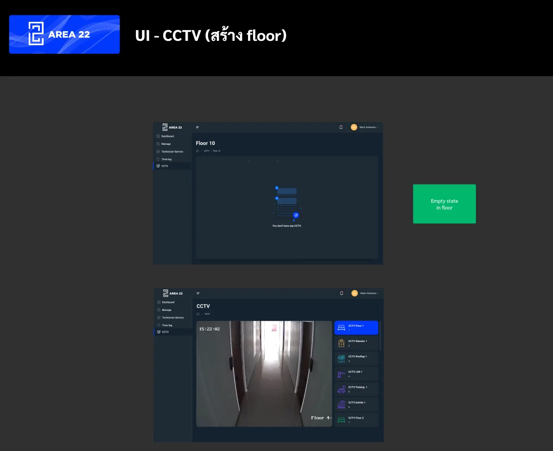The image size is (553, 451).
Task: Select barrier gate icon of CCTV LDR 1
Action: [341, 374]
